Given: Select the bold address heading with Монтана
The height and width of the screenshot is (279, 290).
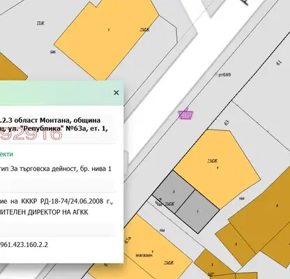Looking at the screenshot, I should tap(54, 125).
